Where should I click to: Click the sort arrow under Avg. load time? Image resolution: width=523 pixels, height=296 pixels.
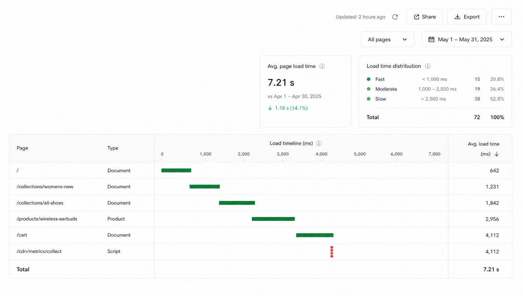[496, 154]
